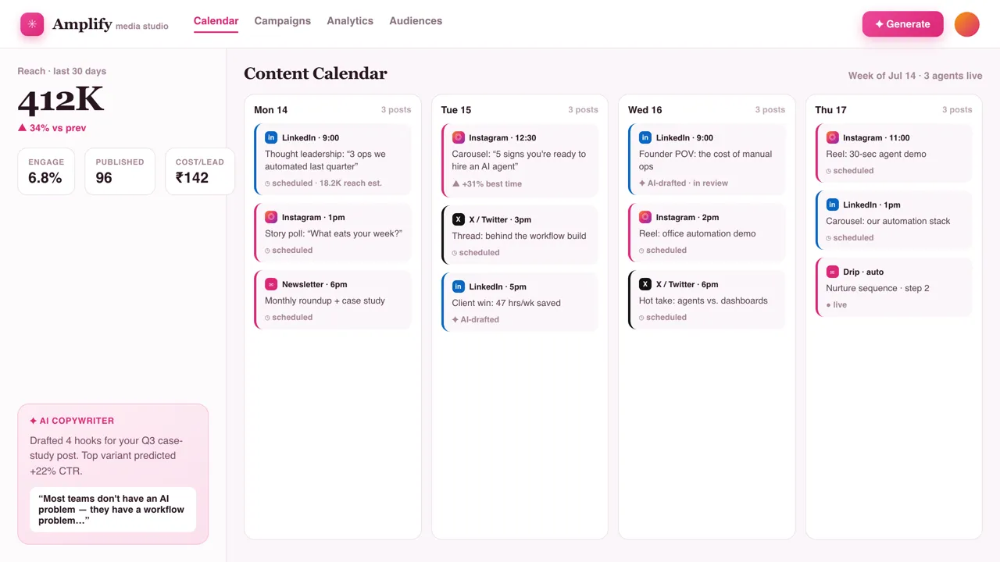This screenshot has width=1000, height=562.
Task: Click the 412K reach figure
Action: (61, 101)
